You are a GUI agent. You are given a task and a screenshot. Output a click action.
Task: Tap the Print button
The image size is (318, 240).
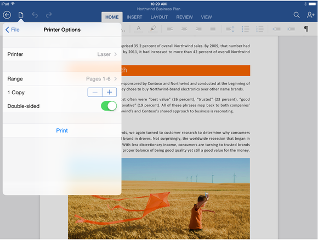(62, 130)
